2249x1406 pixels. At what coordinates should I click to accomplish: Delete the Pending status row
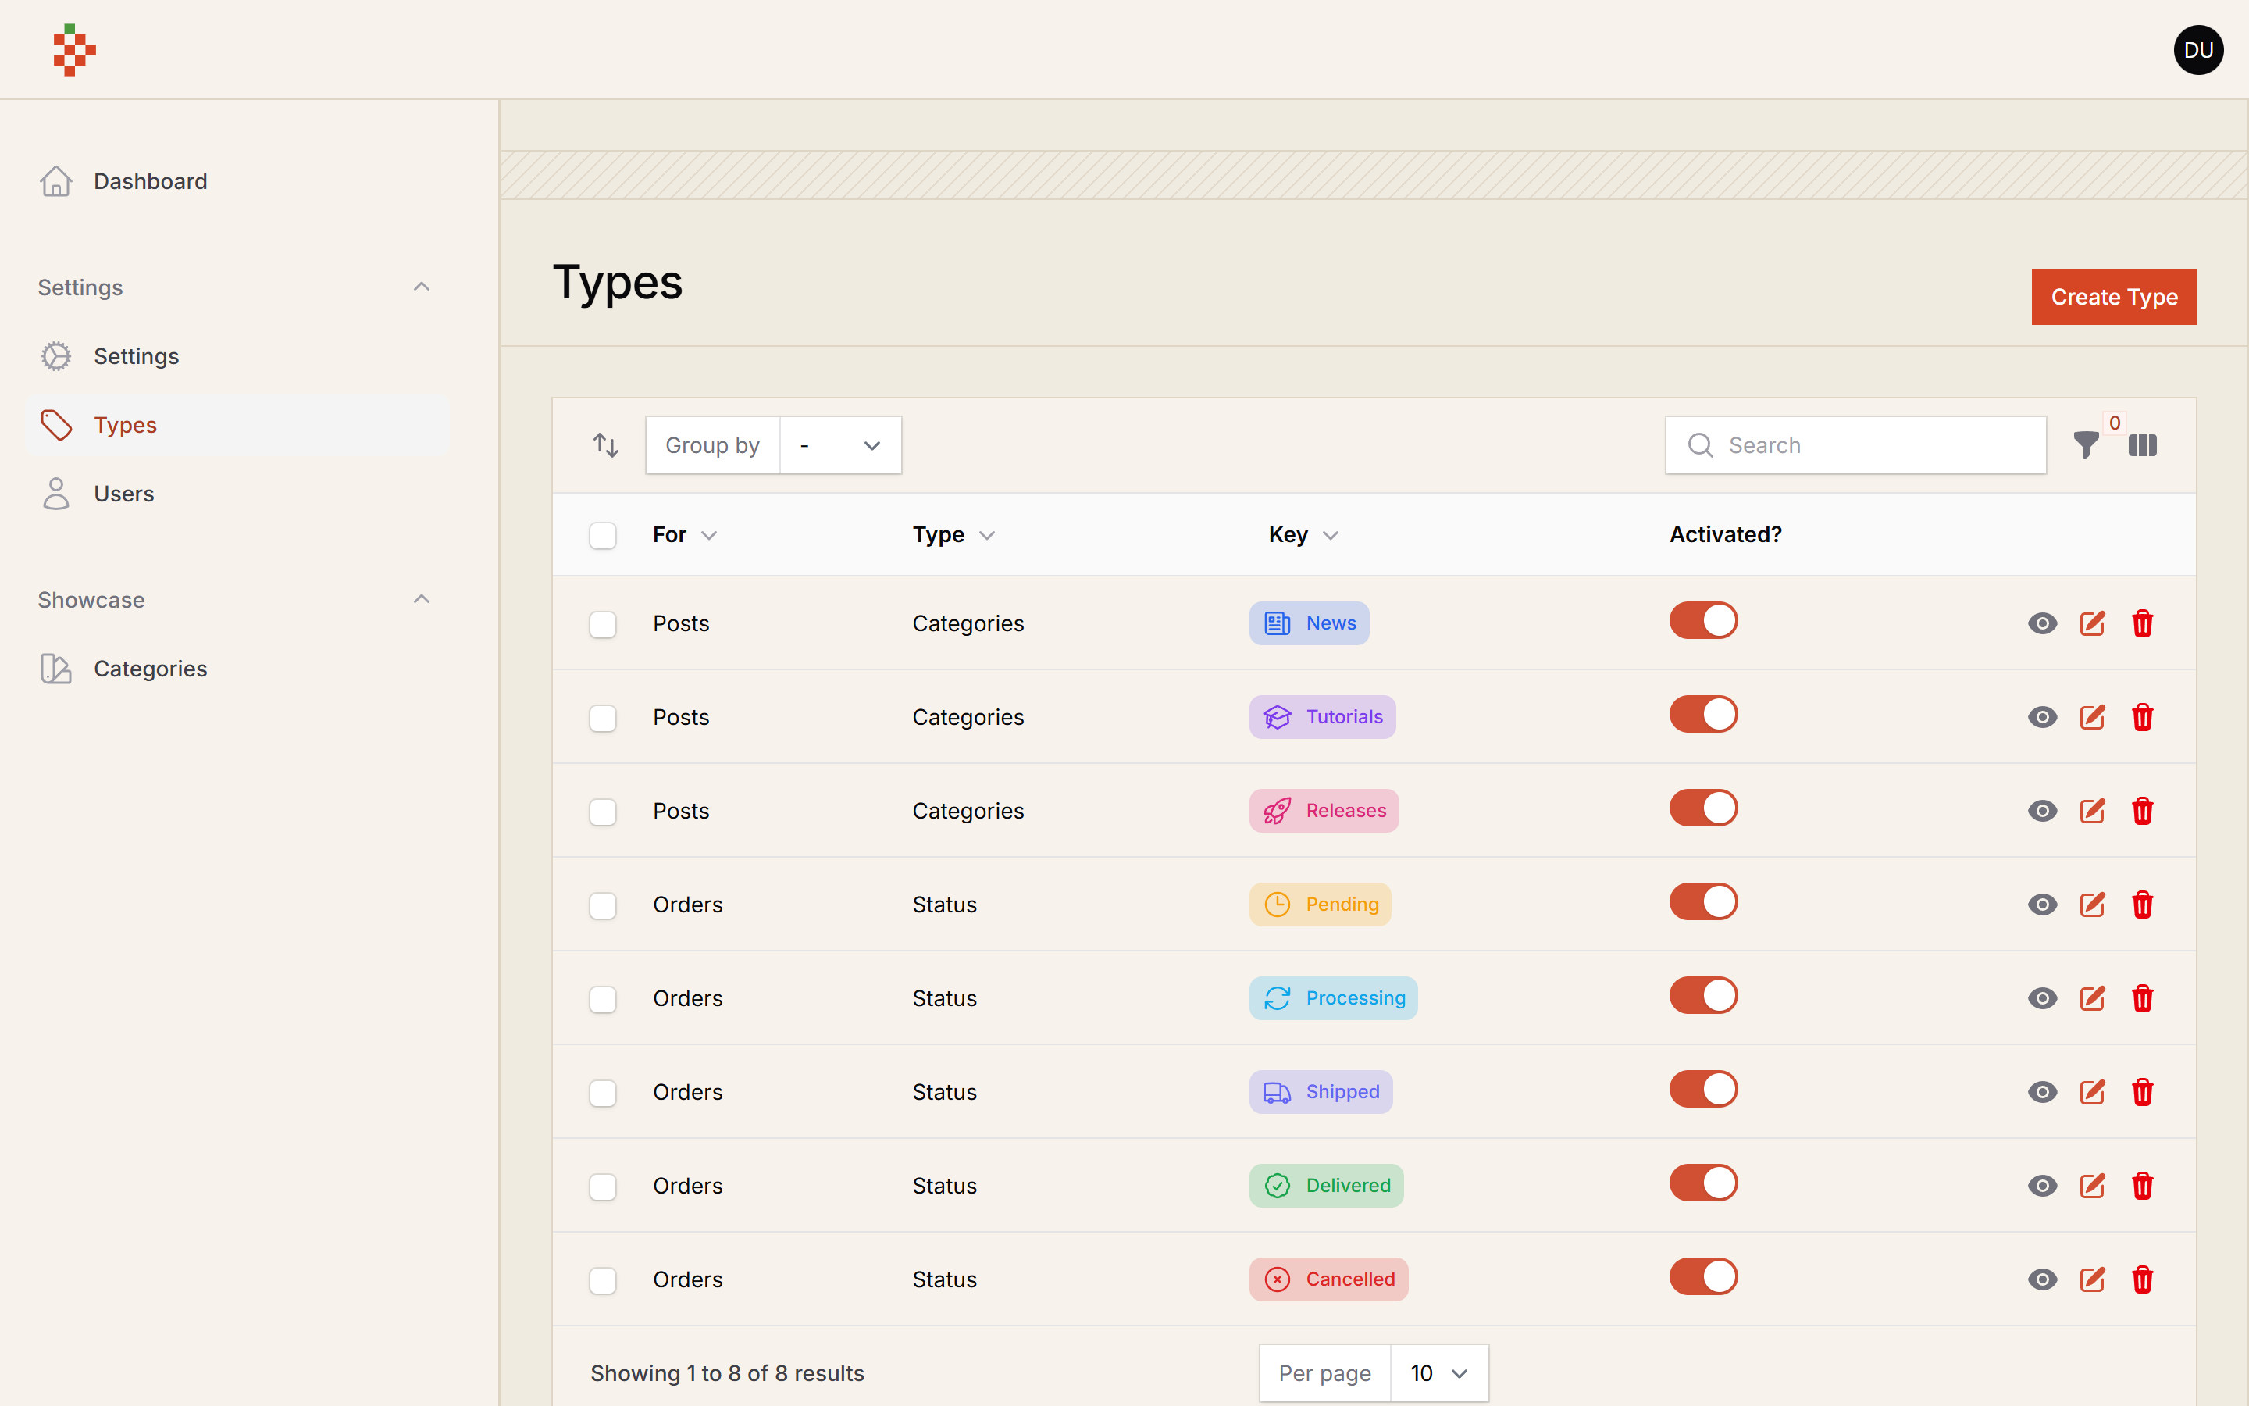pyautogui.click(x=2142, y=905)
